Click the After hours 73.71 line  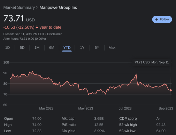point(24,39)
